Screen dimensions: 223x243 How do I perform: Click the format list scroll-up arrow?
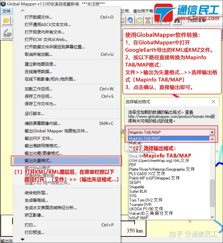point(212,139)
